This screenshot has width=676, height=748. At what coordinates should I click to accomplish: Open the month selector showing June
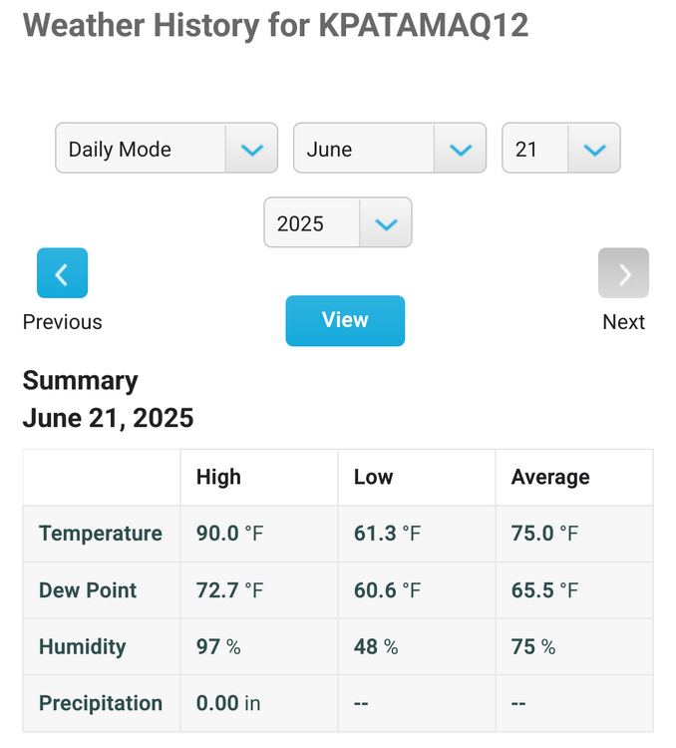pos(390,148)
